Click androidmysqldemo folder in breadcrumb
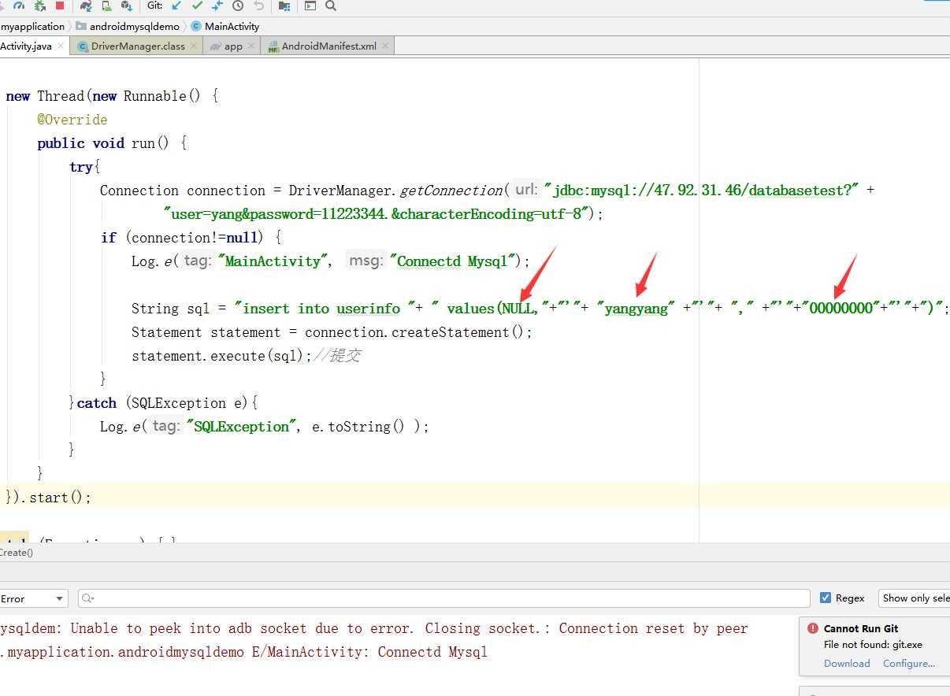This screenshot has height=696, width=950. click(x=128, y=26)
